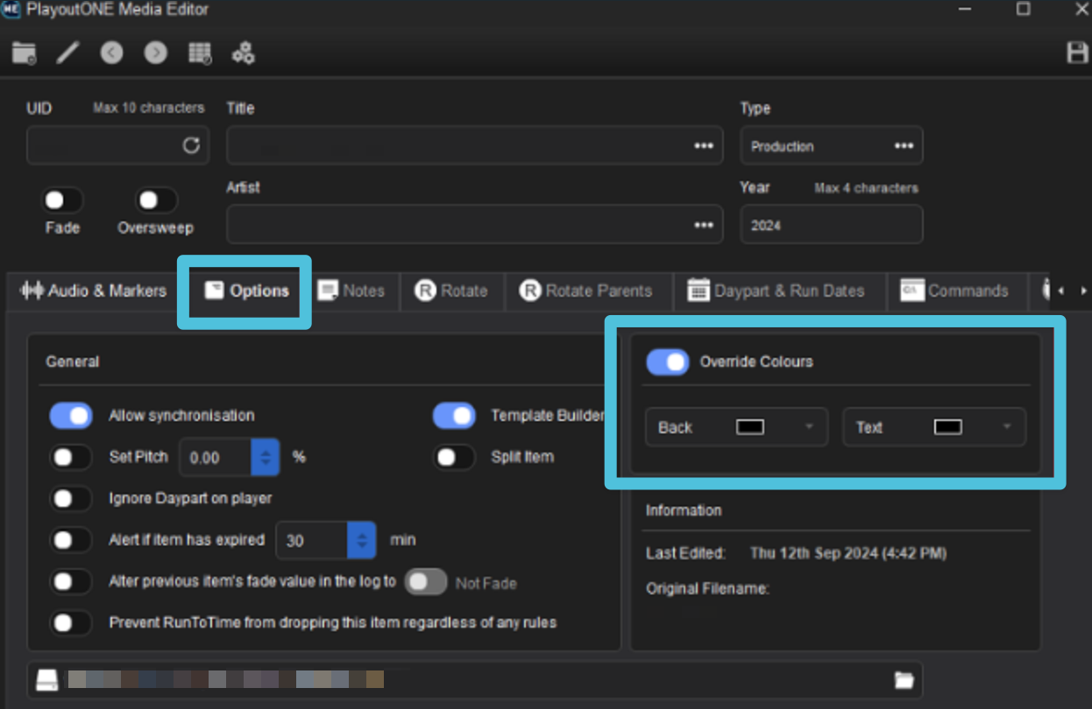Viewport: 1092px width, 709px height.
Task: Enable Prevent RunToTime from dropping switch
Action: (x=71, y=623)
